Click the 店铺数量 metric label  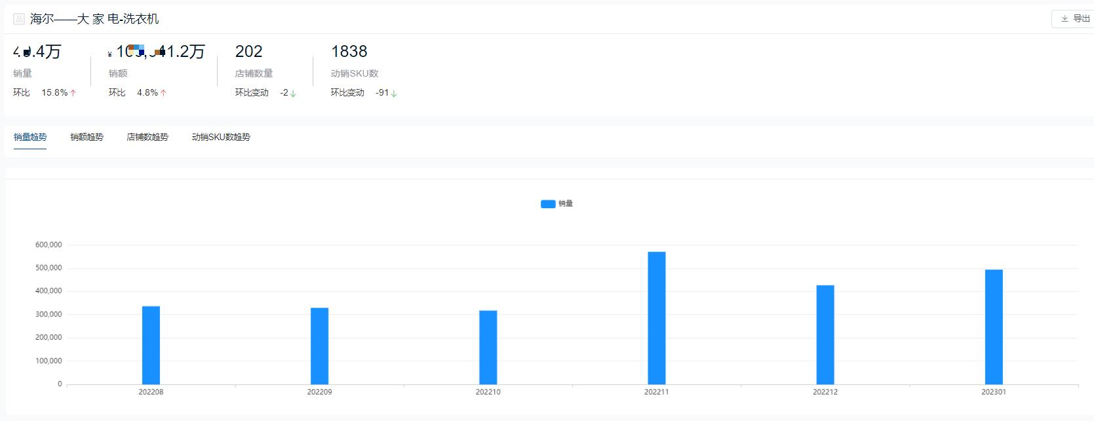tap(254, 73)
